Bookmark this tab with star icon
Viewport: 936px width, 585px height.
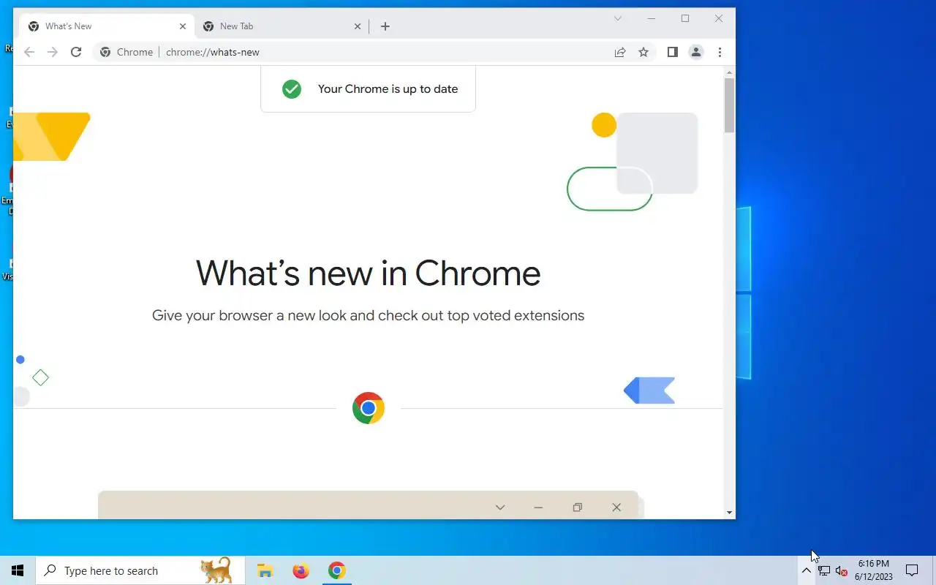643,52
